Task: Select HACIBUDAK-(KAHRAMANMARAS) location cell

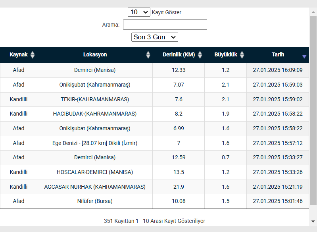Action: (x=95, y=114)
